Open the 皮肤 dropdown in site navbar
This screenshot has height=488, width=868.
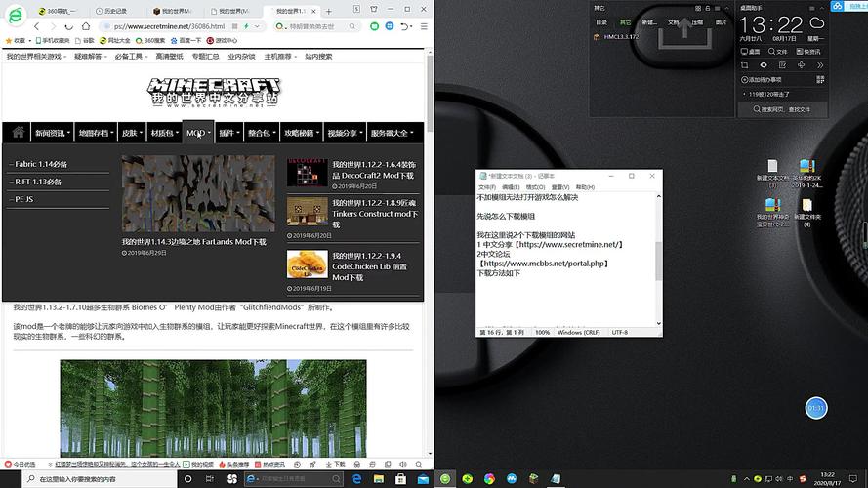[x=132, y=133]
